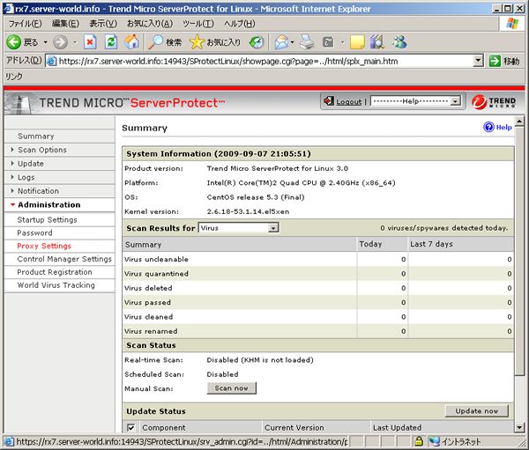Click the browser History icon
Viewport: 529px width, 450px height.
click(x=256, y=41)
